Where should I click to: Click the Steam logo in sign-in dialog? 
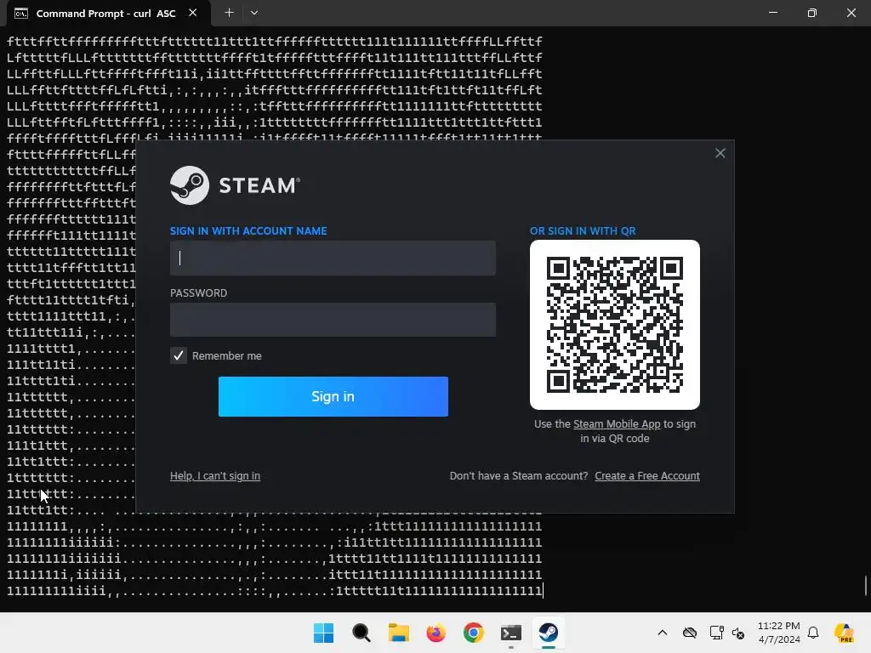(x=235, y=185)
